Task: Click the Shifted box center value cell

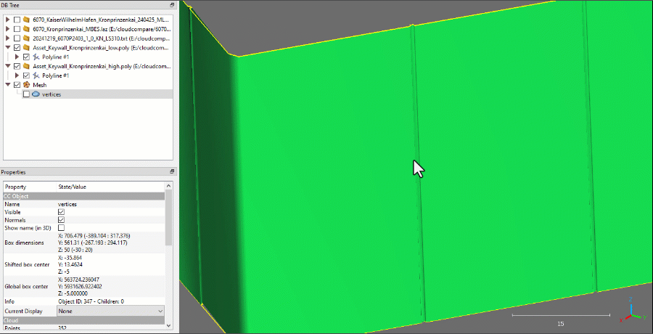Action: tap(110, 264)
